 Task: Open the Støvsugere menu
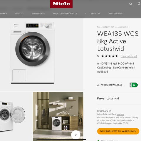38,14
